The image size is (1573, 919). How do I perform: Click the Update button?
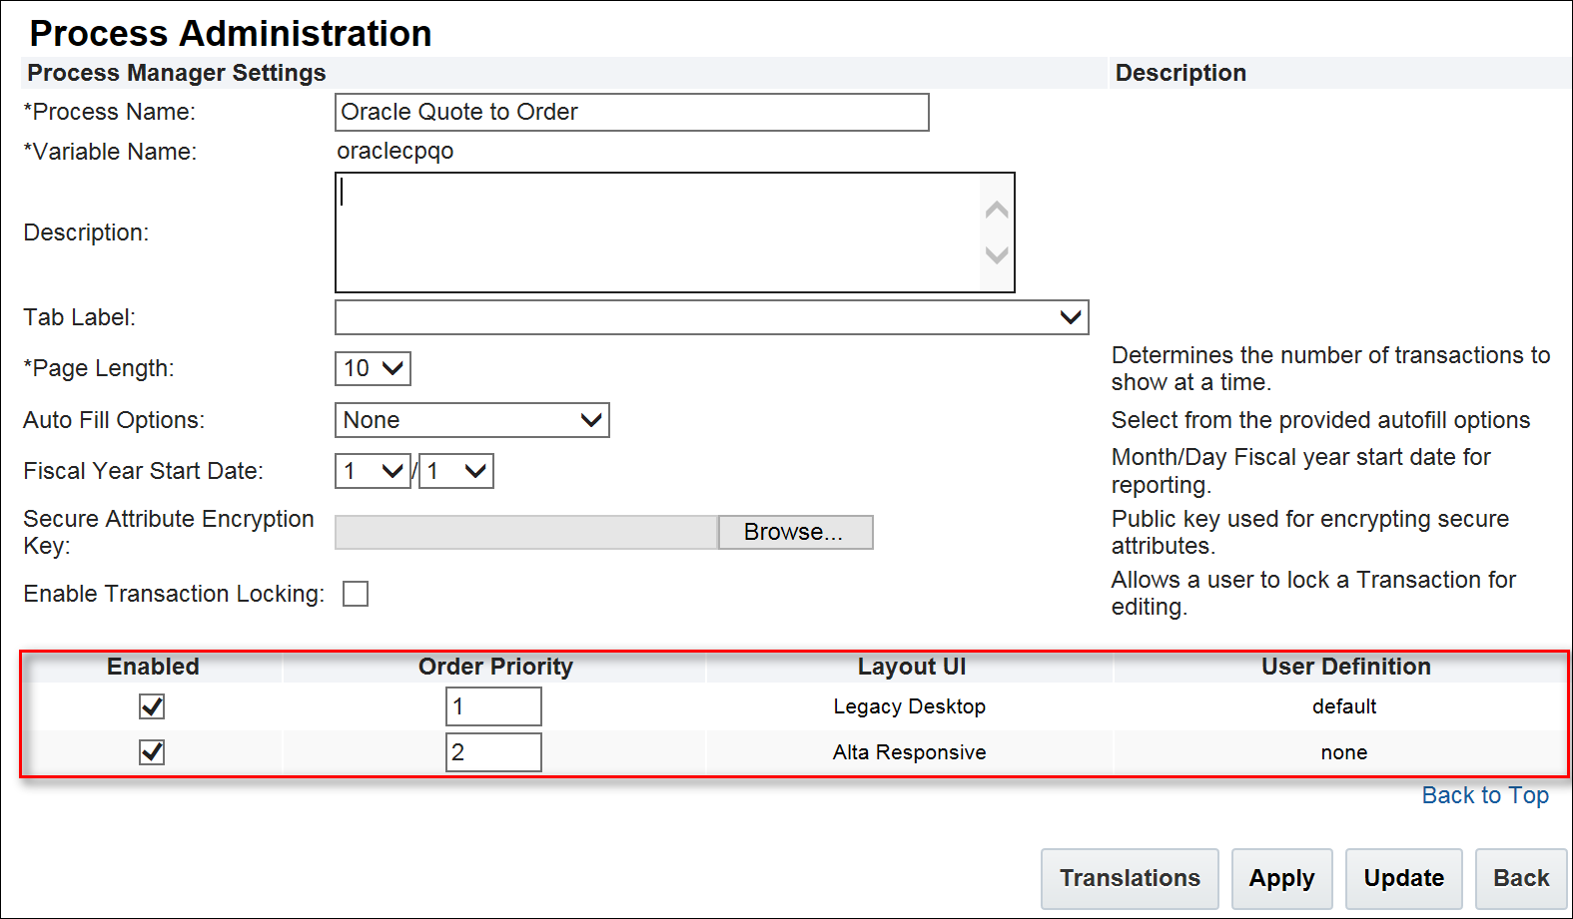1403,878
